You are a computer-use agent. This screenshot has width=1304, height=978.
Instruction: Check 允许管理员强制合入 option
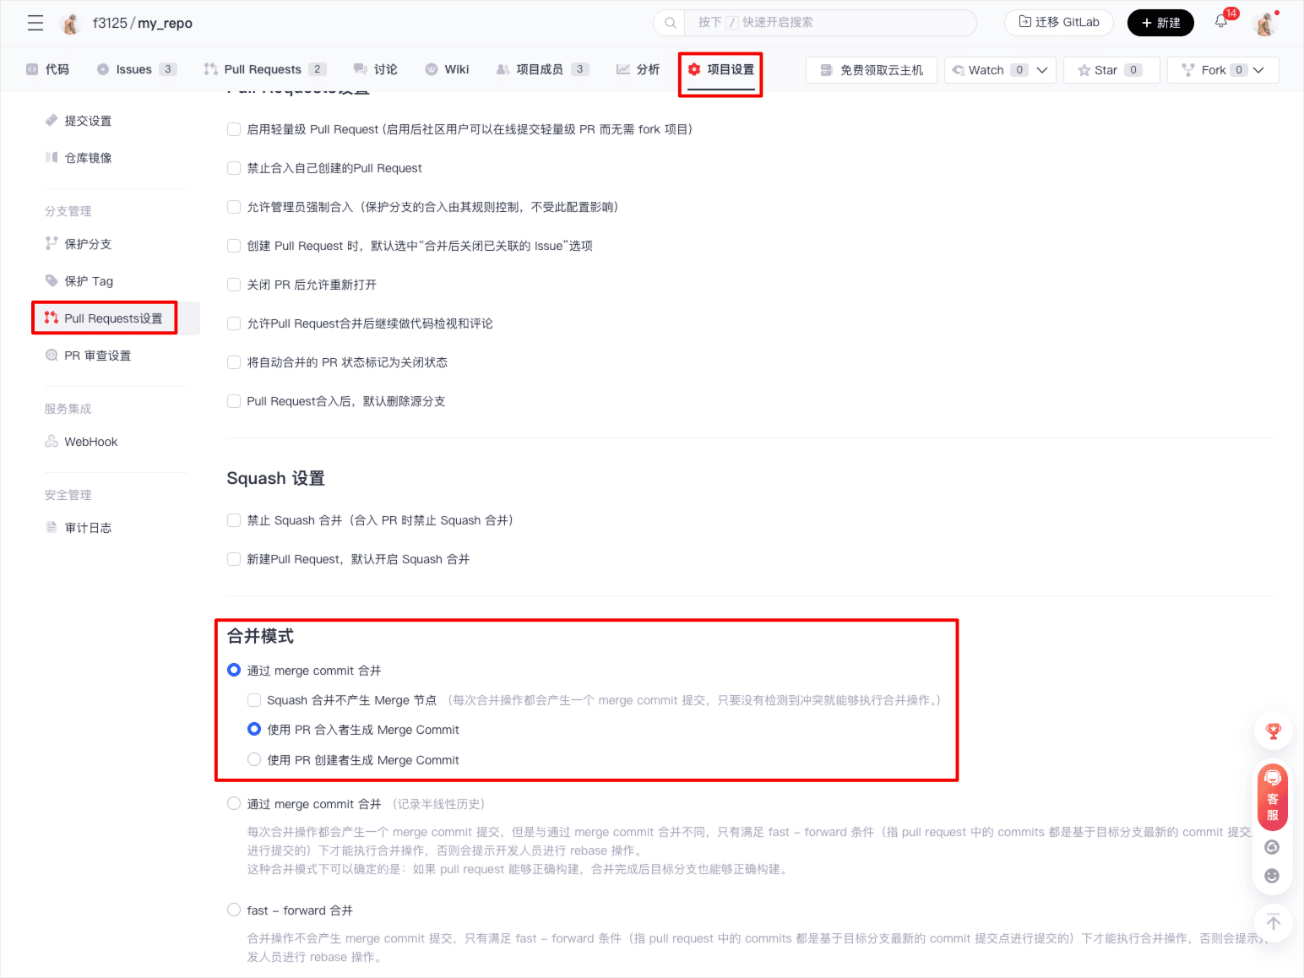point(234,207)
